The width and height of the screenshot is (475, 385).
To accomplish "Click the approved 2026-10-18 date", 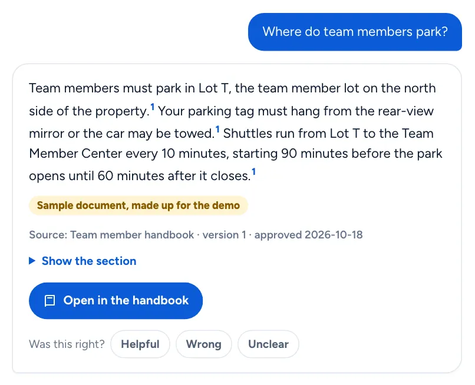I will point(308,235).
